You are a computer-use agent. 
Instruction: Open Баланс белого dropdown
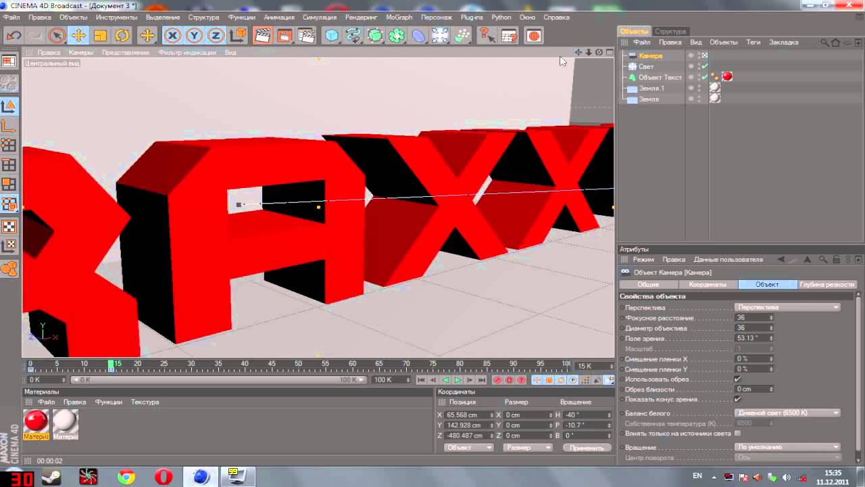(x=787, y=413)
